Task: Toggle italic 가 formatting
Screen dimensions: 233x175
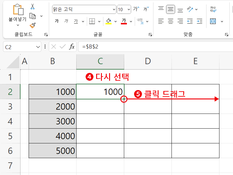Action: click(66, 21)
